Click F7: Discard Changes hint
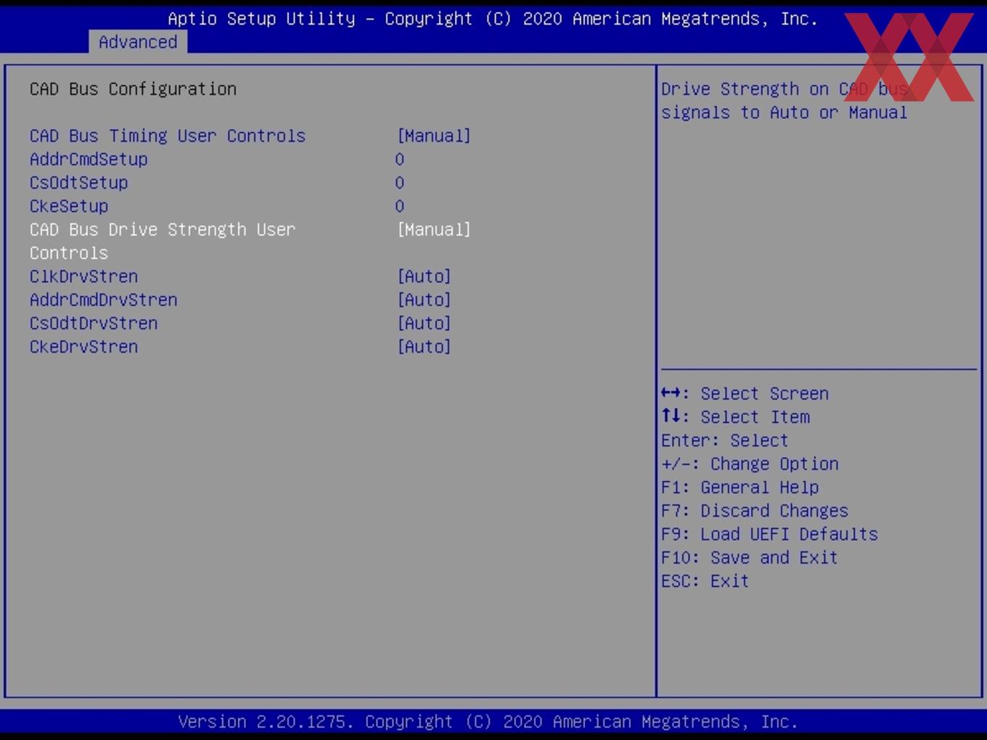Image resolution: width=987 pixels, height=740 pixels. 754,511
